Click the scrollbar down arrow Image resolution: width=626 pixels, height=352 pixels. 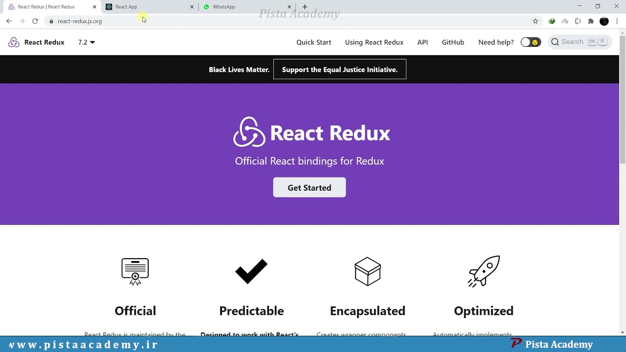(623, 332)
